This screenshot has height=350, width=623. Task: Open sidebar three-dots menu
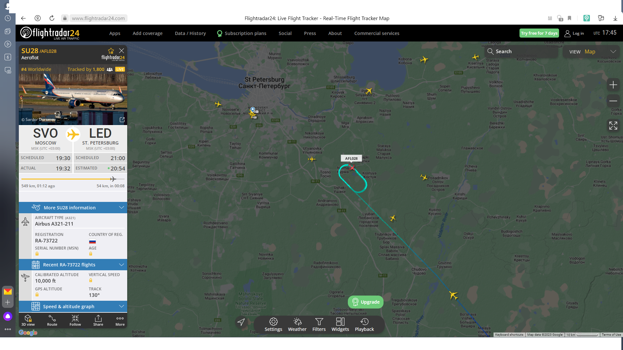click(x=8, y=329)
